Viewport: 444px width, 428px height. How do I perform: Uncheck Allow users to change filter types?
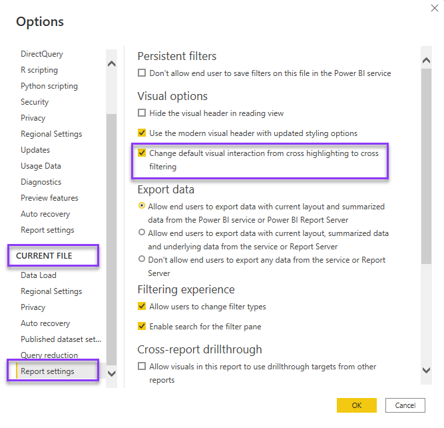[142, 306]
